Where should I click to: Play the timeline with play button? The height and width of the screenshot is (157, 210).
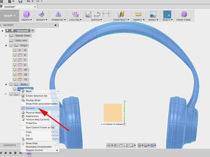[15, 153]
